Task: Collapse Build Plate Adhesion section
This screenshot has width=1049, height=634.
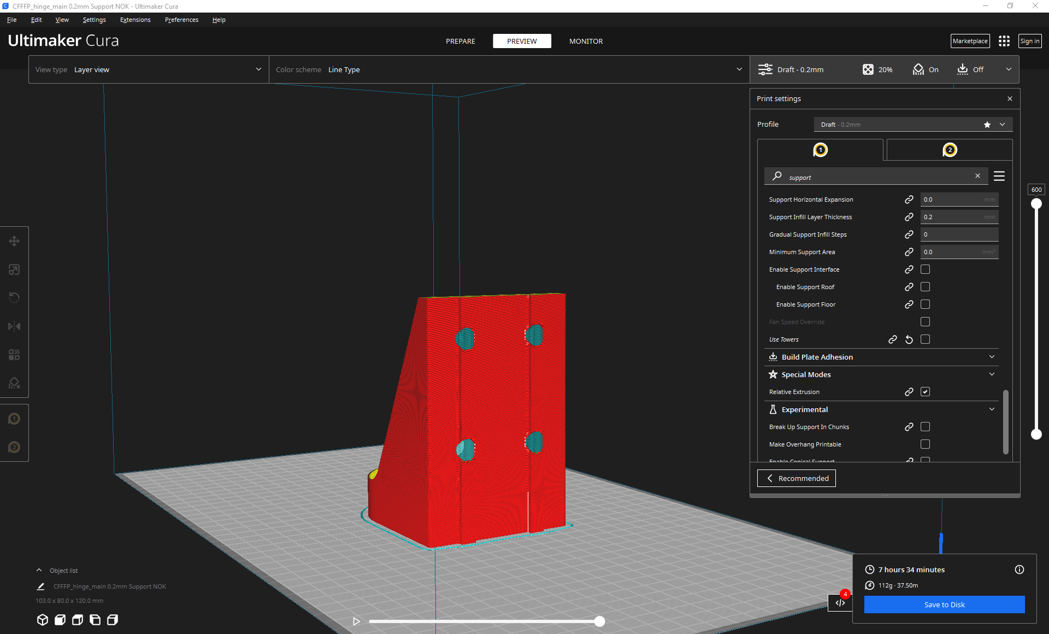Action: coord(881,357)
